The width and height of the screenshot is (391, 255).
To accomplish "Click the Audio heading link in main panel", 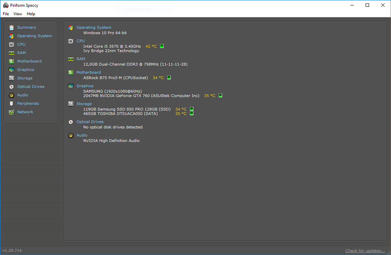I will pyautogui.click(x=82, y=135).
